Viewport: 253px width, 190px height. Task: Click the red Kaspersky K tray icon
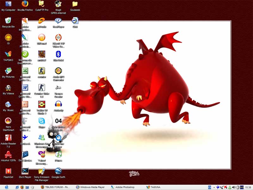click(226, 187)
